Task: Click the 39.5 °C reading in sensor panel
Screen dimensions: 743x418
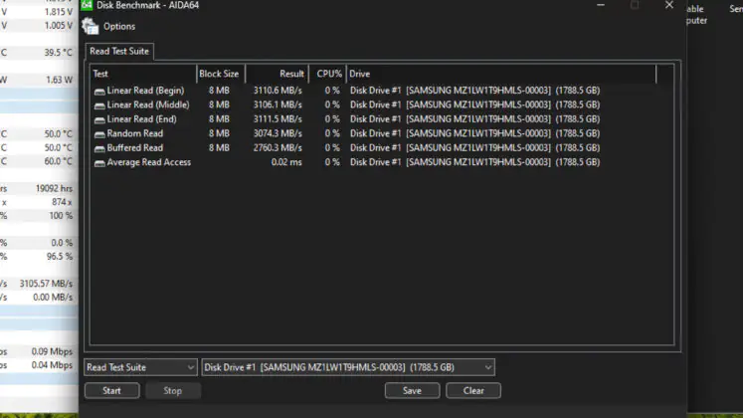Action: click(x=59, y=52)
